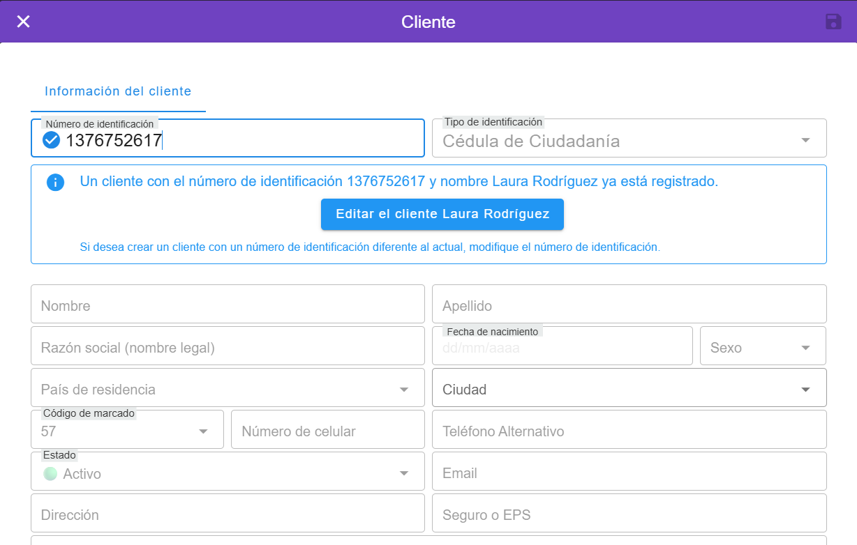
Task: Click the blue verified checkmark icon
Action: click(x=51, y=141)
